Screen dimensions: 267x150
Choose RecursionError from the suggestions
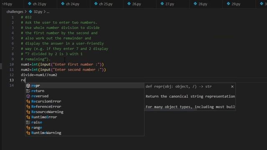coord(85,101)
